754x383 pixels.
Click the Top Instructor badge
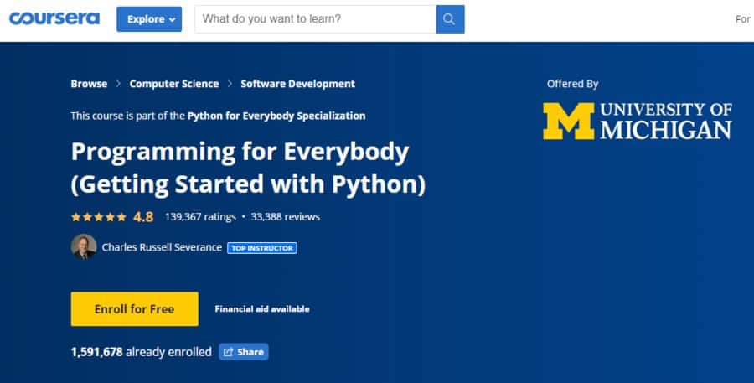click(262, 248)
